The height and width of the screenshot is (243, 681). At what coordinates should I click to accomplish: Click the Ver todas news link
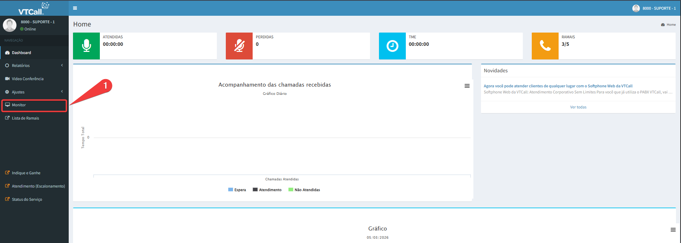tap(578, 107)
